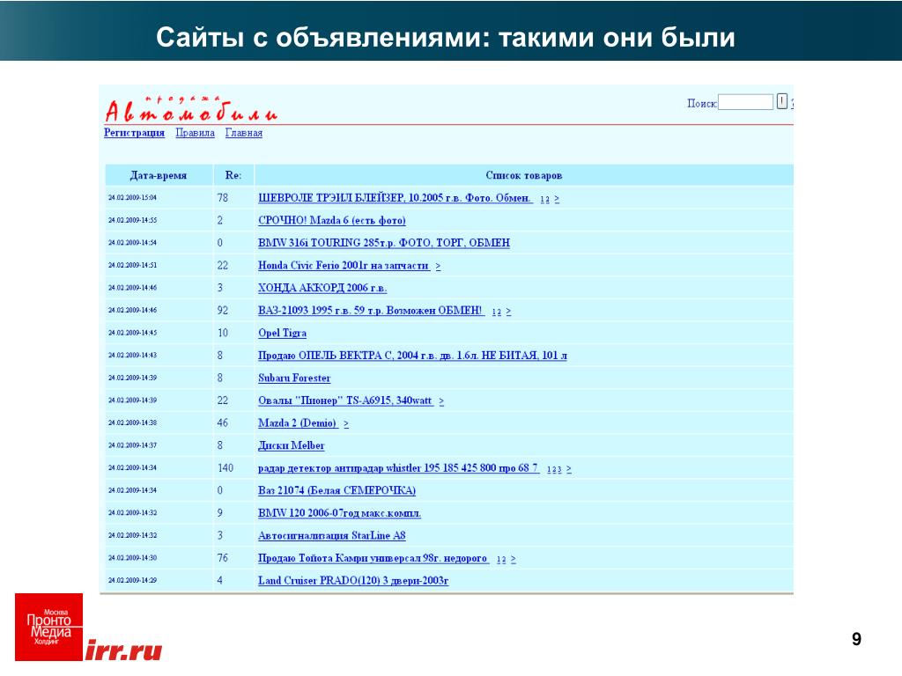Click the reply count 140
The width and height of the screenshot is (902, 676).
coord(225,468)
